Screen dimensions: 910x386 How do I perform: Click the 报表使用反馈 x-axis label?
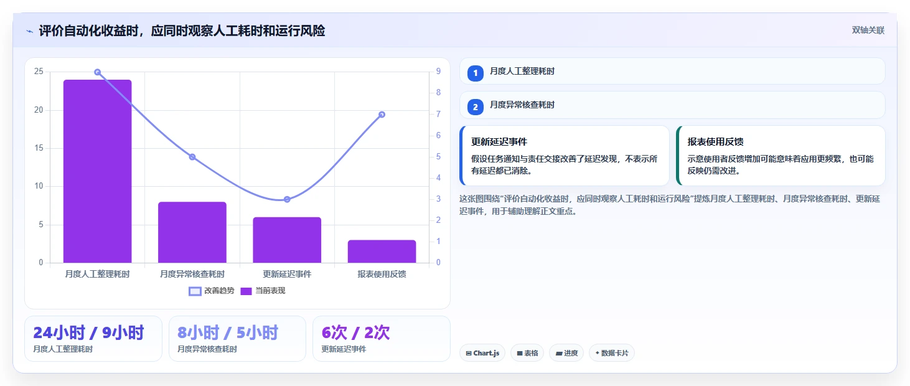tap(382, 274)
